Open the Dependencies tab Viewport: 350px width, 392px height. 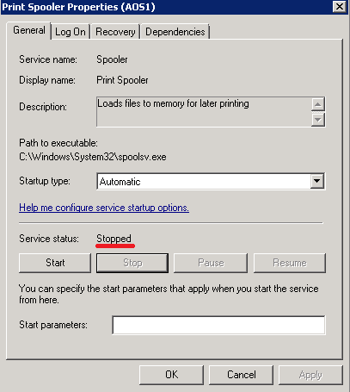tap(175, 32)
